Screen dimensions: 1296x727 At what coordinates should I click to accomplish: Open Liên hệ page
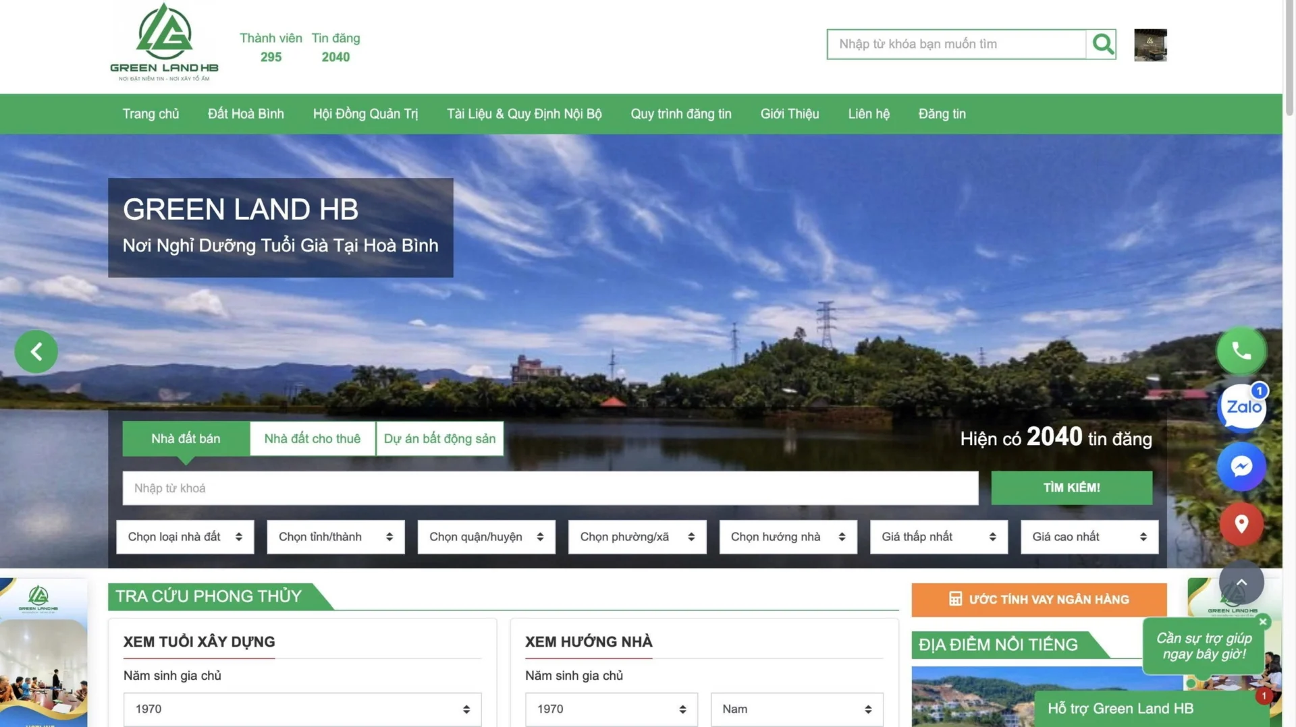coord(868,114)
